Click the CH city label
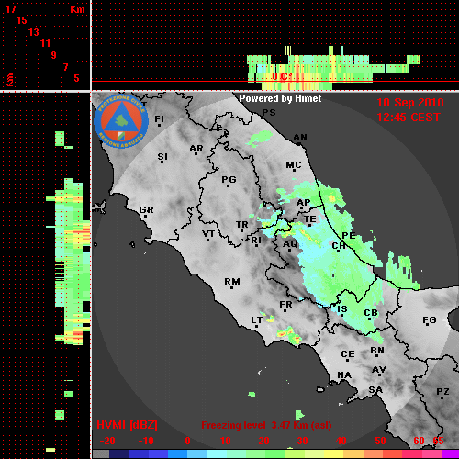This screenshot has width=459, height=459. tap(339, 246)
